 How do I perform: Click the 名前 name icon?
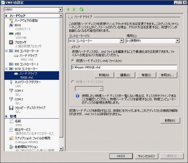point(11,121)
